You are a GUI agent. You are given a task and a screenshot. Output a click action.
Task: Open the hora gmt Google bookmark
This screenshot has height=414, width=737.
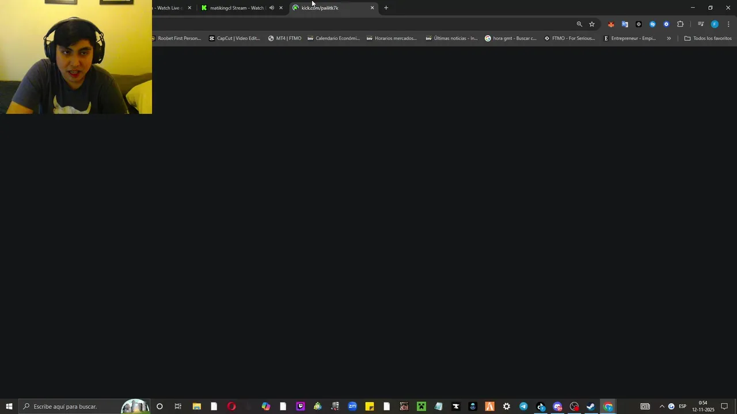(x=511, y=39)
